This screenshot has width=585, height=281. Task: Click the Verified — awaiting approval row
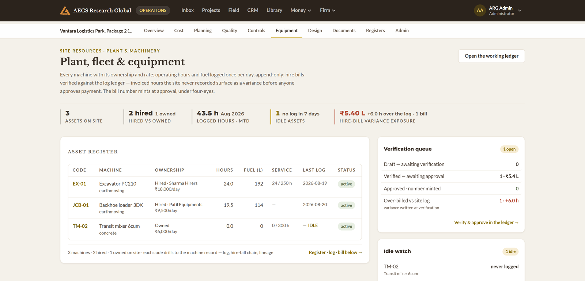pos(451,176)
